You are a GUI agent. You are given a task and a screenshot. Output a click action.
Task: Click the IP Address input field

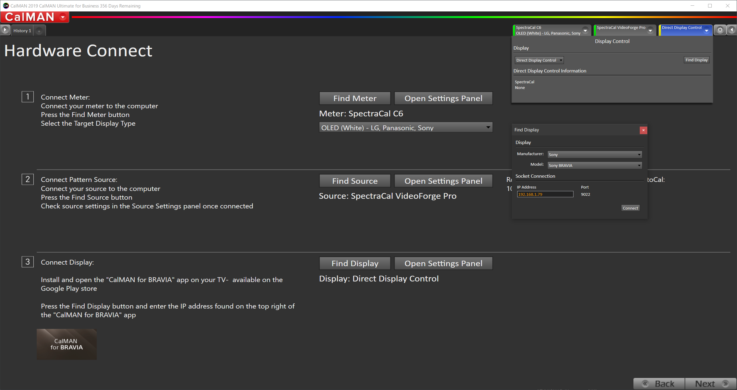point(545,194)
